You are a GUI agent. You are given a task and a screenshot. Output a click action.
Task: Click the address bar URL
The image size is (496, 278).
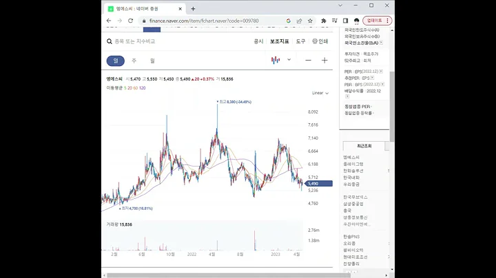[x=204, y=21]
